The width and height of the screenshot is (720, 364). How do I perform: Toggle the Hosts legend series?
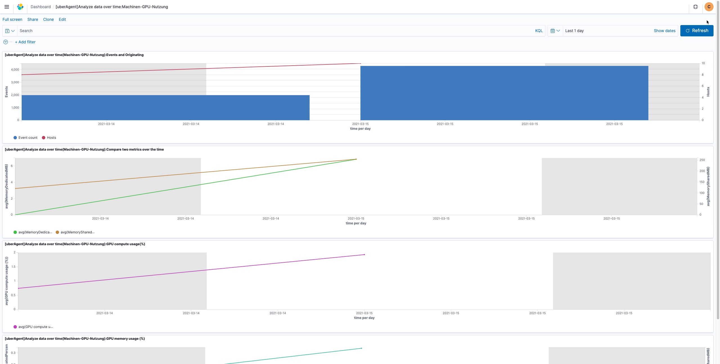coord(51,138)
